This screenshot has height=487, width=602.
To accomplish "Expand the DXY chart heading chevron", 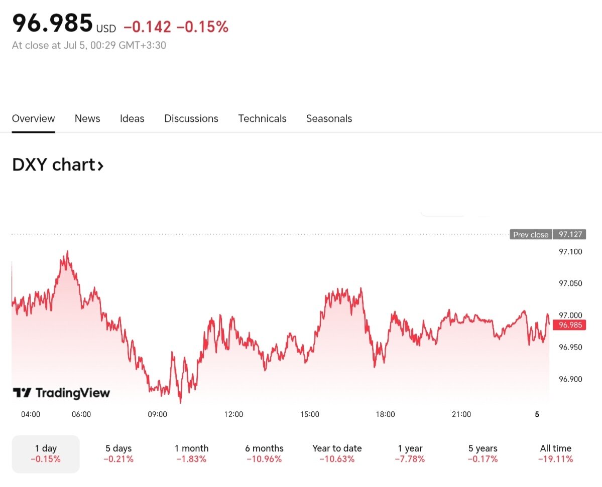I will tap(100, 165).
